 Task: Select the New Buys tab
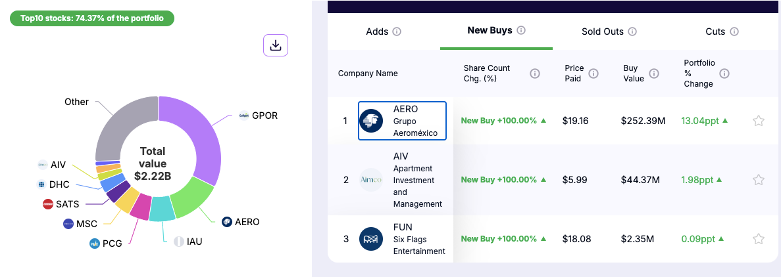(x=496, y=30)
